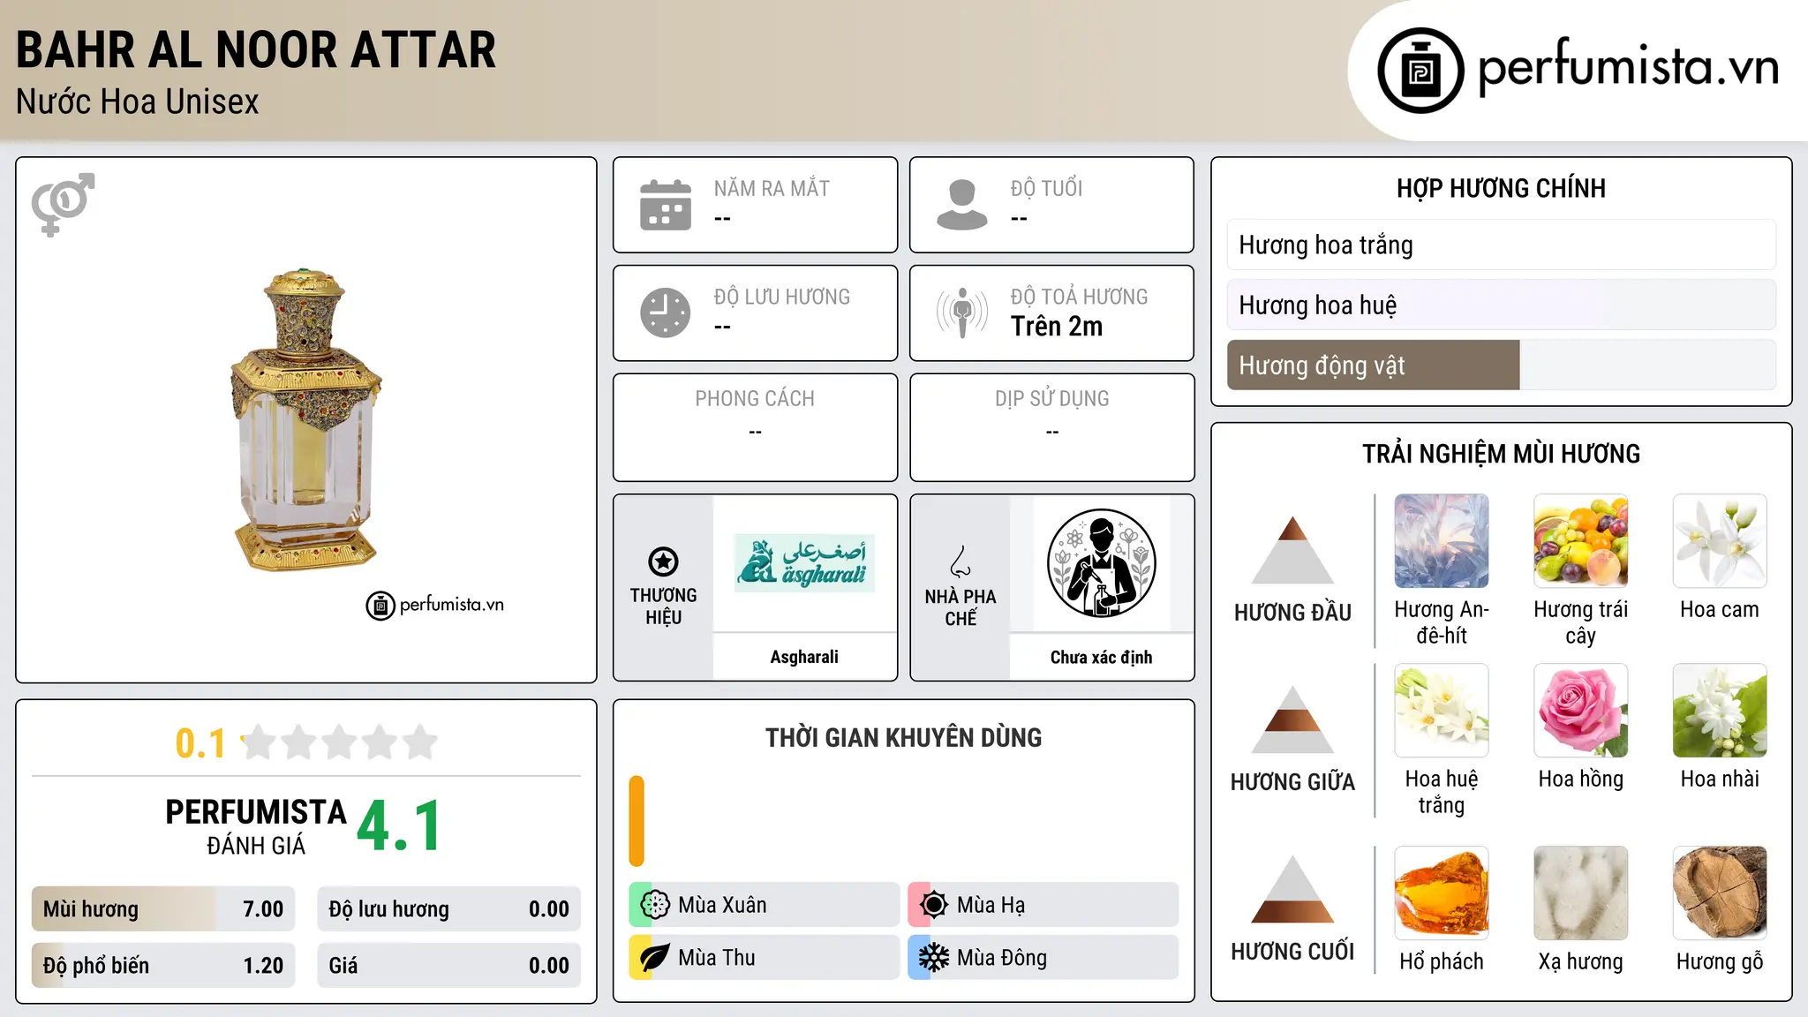This screenshot has width=1808, height=1017.
Task: Select the Hương gỗ wood note image
Action: 1720,893
